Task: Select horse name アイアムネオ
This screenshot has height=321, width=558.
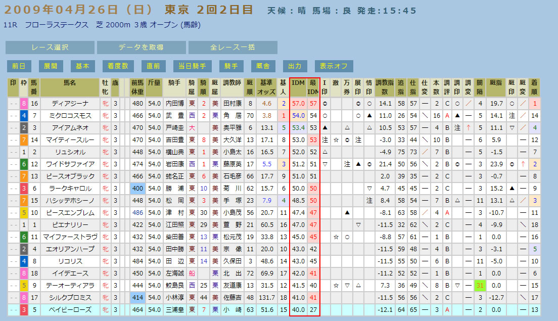Action: [x=70, y=128]
